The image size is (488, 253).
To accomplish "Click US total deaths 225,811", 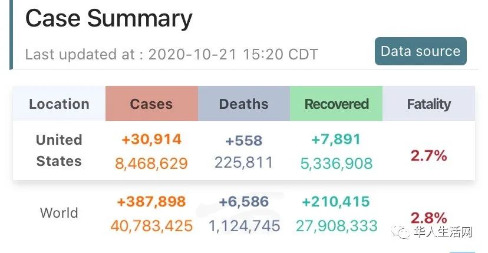I will point(243,162).
